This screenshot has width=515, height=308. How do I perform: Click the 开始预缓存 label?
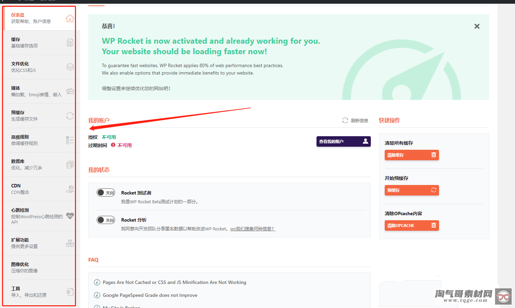[x=396, y=178]
